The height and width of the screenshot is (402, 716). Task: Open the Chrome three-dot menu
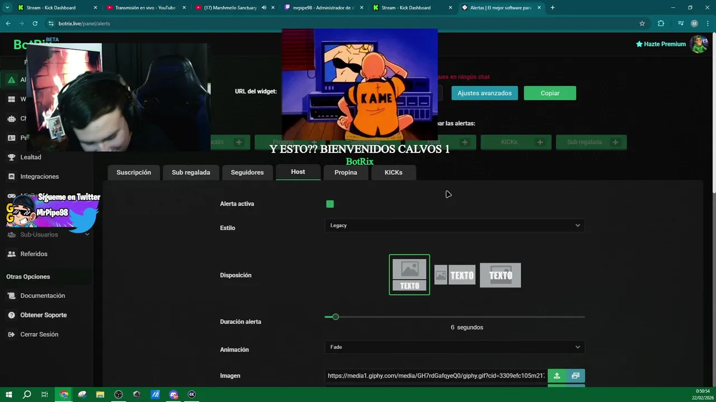pos(707,23)
